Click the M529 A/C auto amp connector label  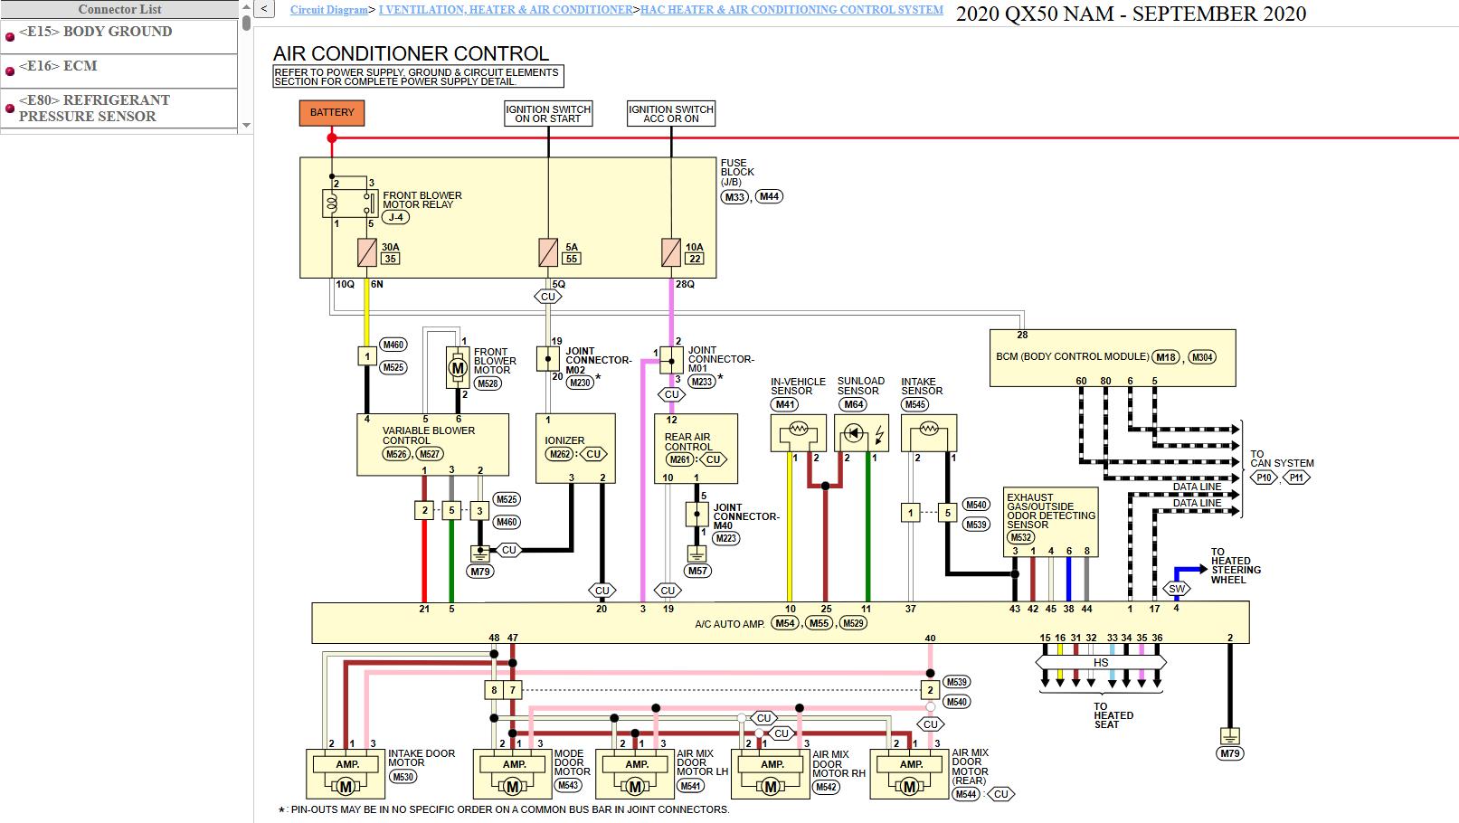click(x=853, y=623)
